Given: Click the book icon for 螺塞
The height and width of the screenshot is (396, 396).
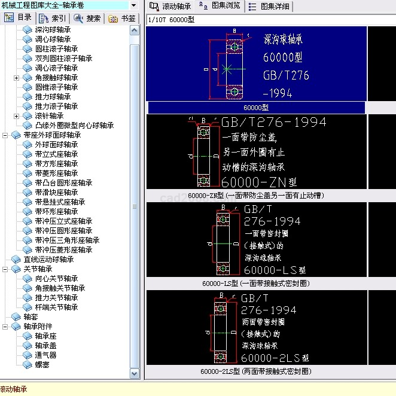Looking at the screenshot, I should (x=28, y=364).
